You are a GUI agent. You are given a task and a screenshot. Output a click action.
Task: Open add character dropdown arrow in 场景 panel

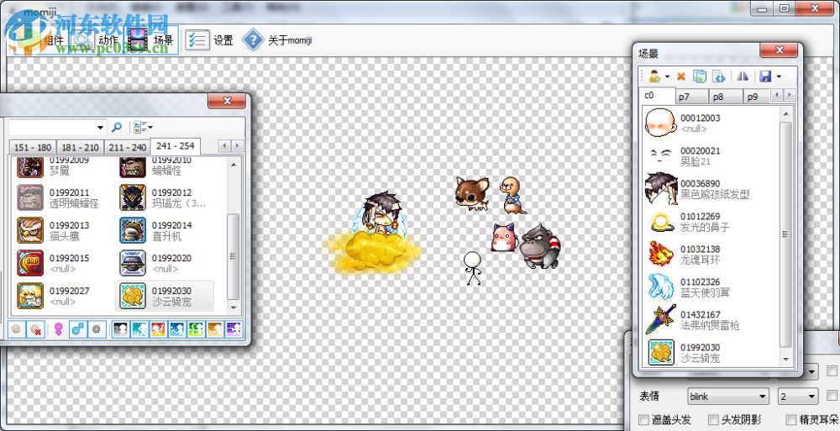click(x=667, y=76)
